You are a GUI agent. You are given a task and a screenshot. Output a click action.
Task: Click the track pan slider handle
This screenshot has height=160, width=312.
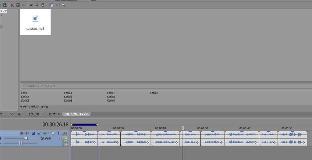click(x=21, y=143)
